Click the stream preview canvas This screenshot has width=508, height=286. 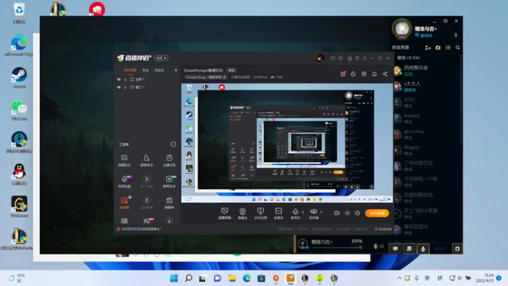point(287,143)
